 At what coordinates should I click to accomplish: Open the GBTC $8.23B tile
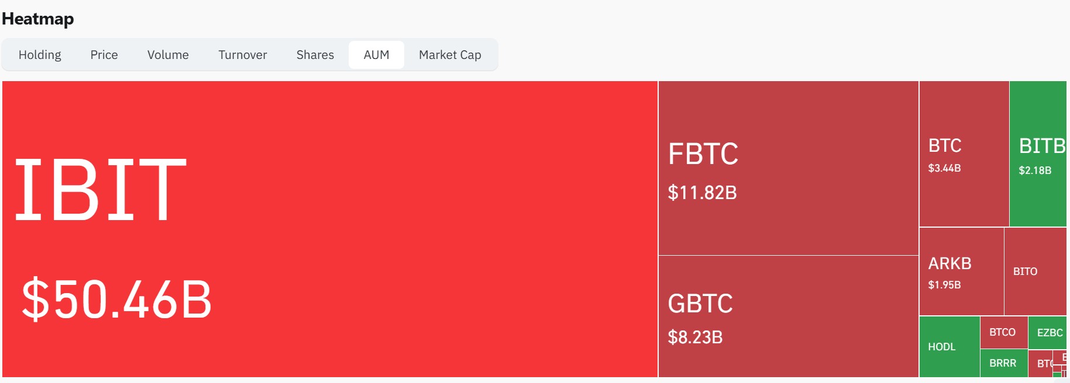tap(789, 316)
